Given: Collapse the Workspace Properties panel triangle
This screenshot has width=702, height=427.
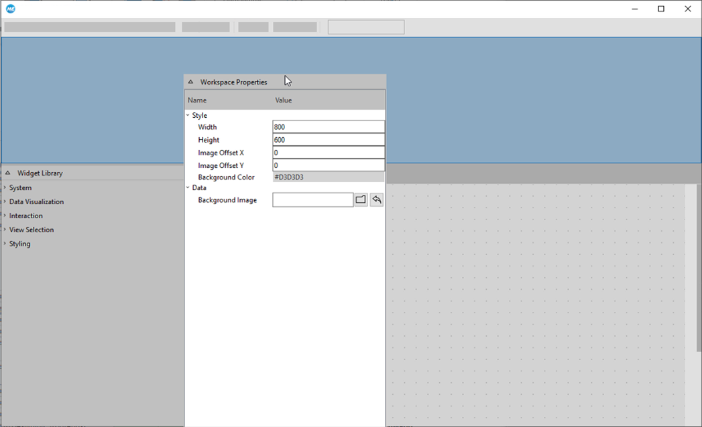Looking at the screenshot, I should [190, 82].
